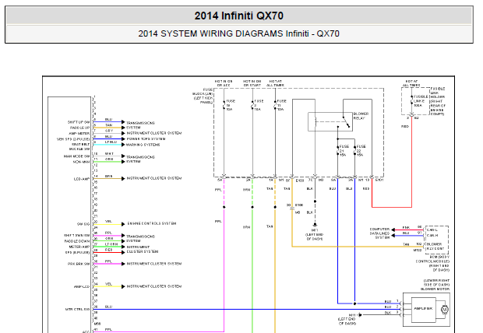The width and height of the screenshot is (483, 333).
Task: Click the 'POWER TOPS SYSTEM' reference text
Action: [x=146, y=138]
